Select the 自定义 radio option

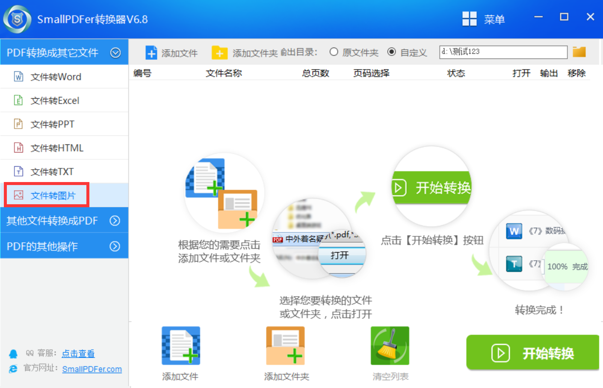pyautogui.click(x=391, y=52)
